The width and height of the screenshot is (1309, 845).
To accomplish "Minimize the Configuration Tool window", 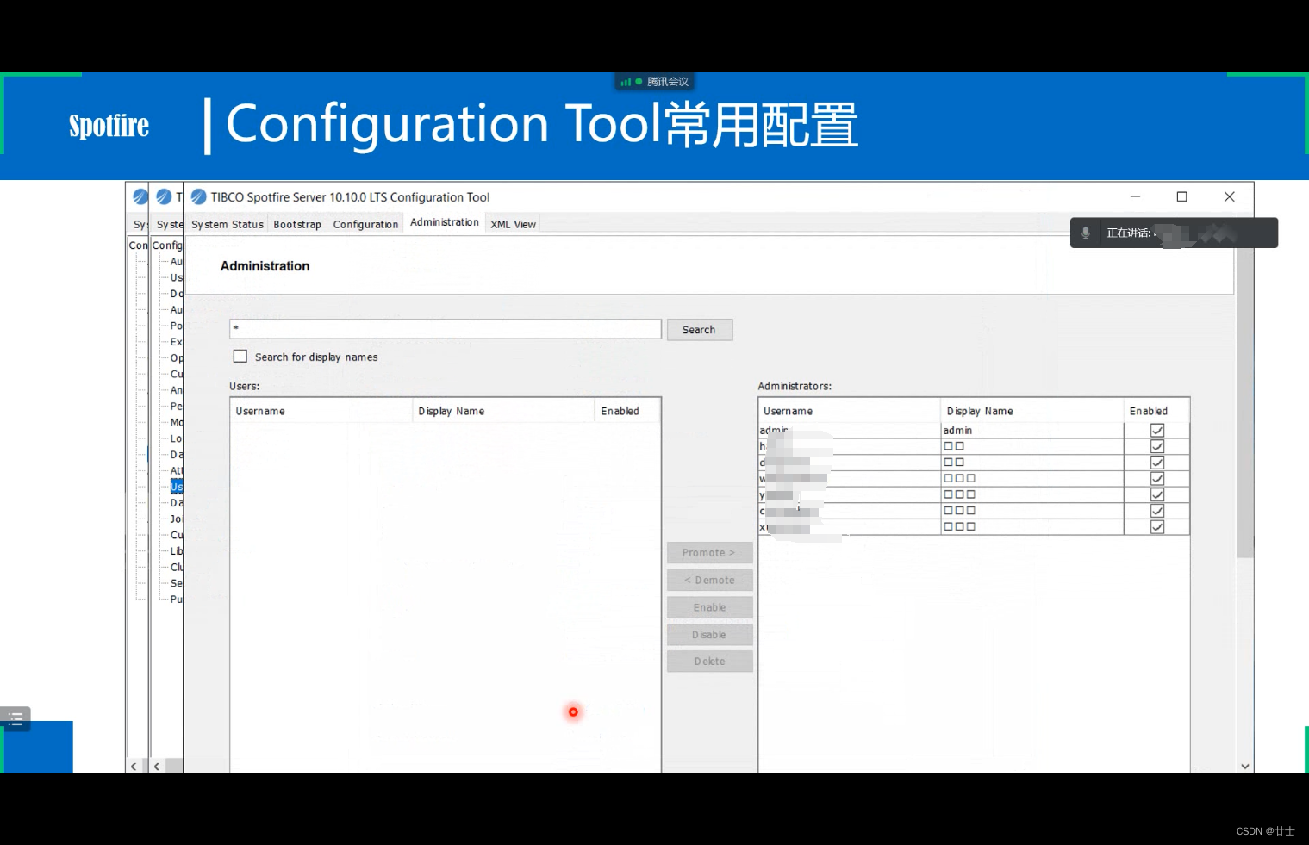I will coord(1135,196).
